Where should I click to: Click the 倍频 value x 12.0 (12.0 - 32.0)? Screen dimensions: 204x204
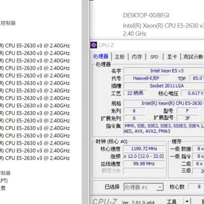144,156
